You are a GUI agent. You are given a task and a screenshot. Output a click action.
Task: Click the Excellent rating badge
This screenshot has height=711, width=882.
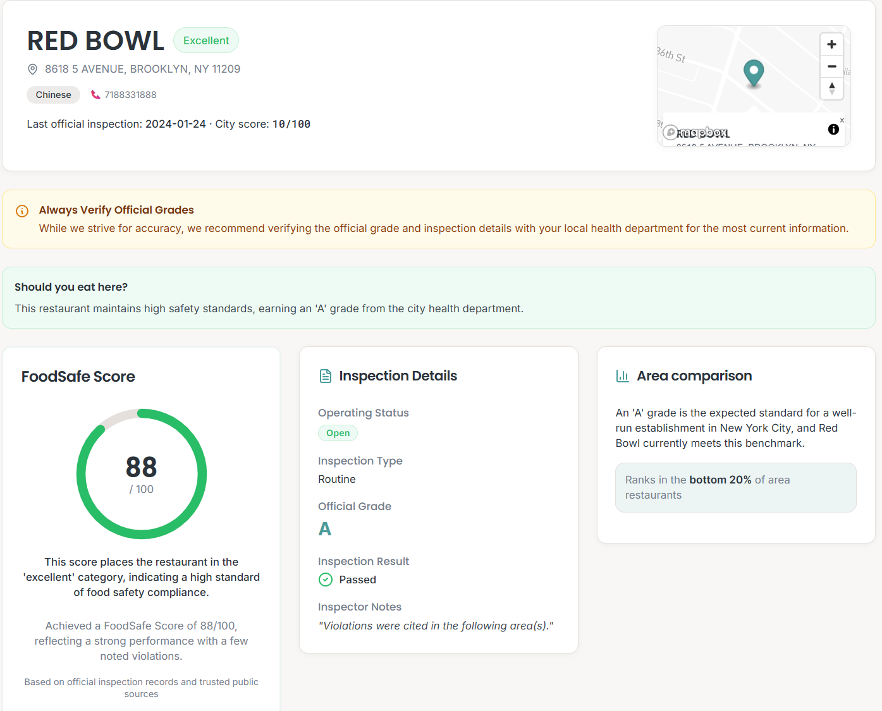(x=206, y=40)
